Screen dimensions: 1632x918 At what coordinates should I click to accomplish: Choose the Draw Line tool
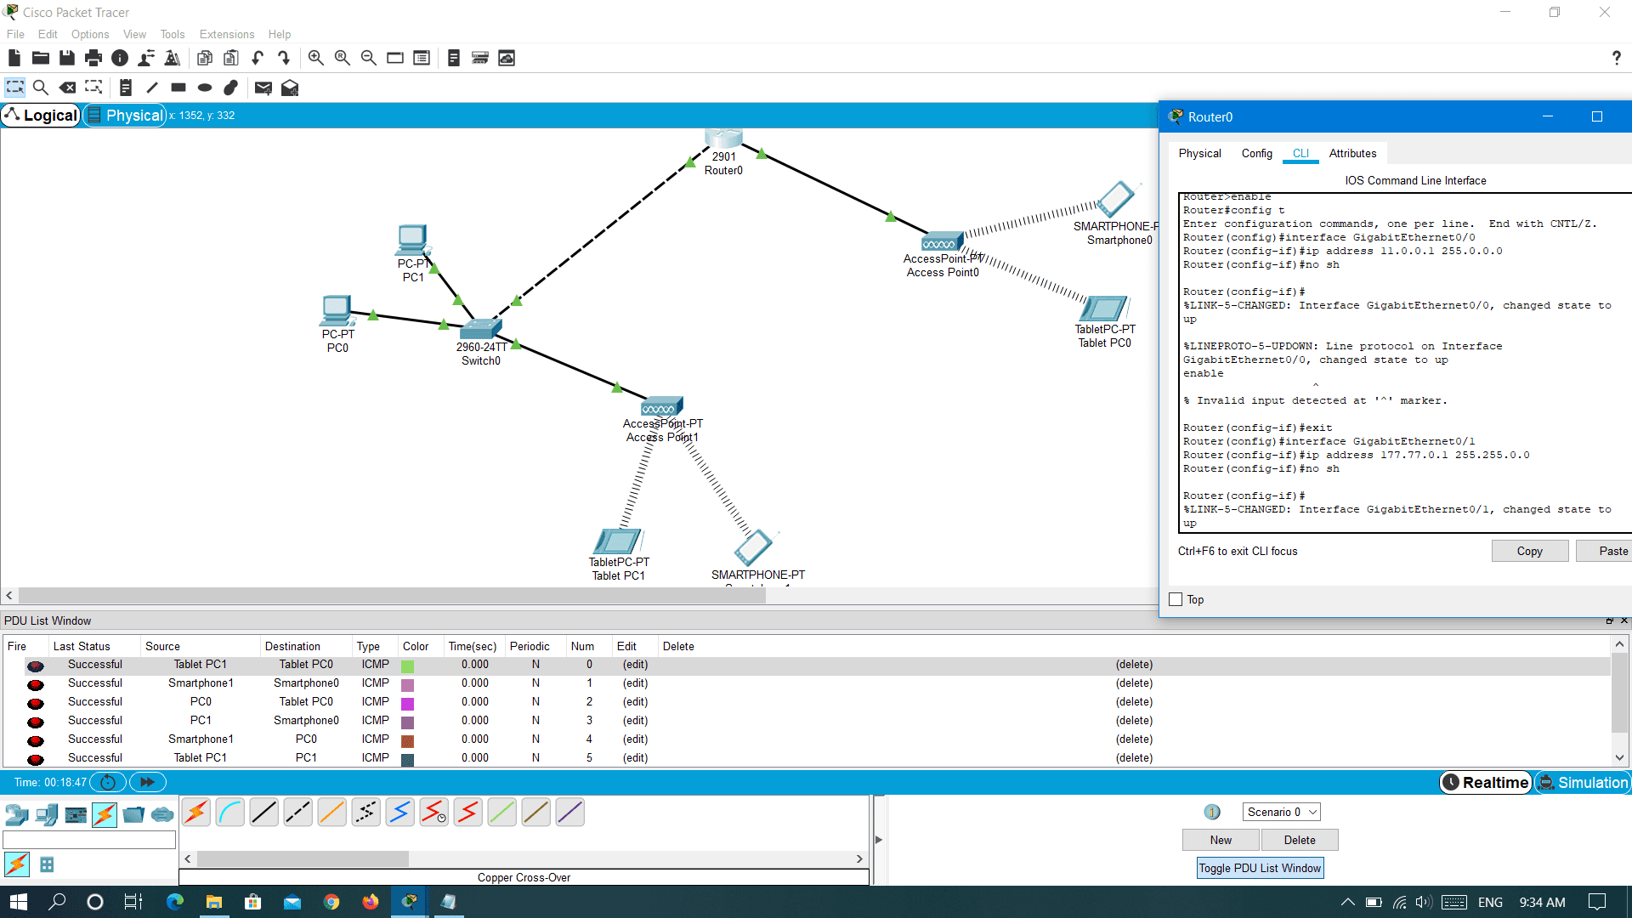pos(152,88)
